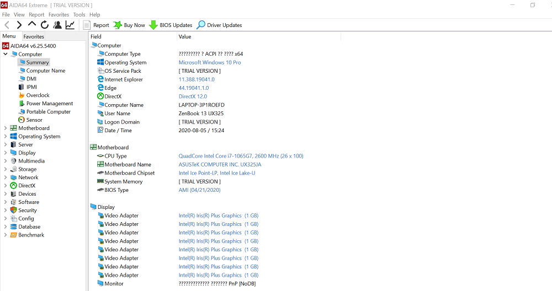Expand the Security tree node
Image resolution: width=552 pixels, height=291 pixels.
coord(6,210)
